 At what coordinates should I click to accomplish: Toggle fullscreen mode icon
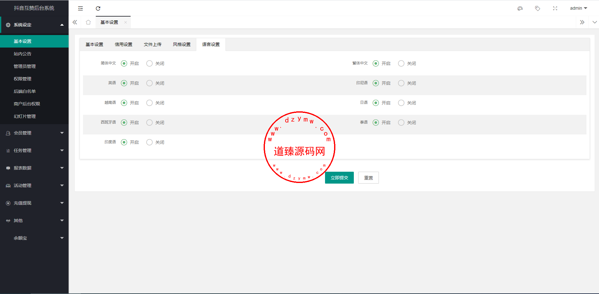[x=555, y=8]
